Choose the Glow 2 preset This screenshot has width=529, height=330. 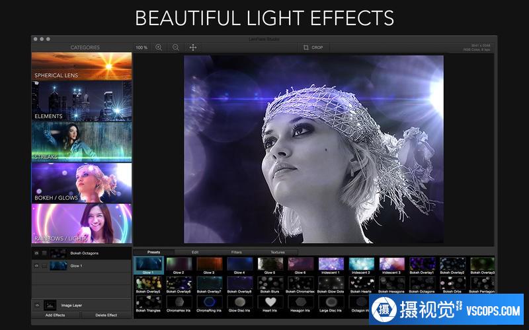tap(179, 265)
